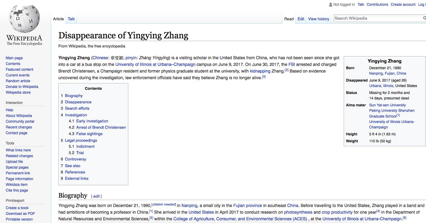The height and width of the screenshot is (223, 426).
Task: Open the photosynthesis link in Biography
Action: [x=298, y=212]
